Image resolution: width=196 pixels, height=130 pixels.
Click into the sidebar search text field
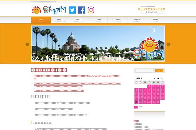click(144, 71)
